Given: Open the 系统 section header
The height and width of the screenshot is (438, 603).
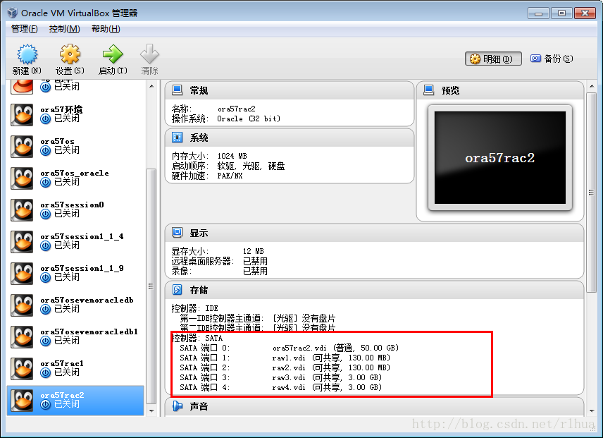Looking at the screenshot, I should (x=290, y=138).
